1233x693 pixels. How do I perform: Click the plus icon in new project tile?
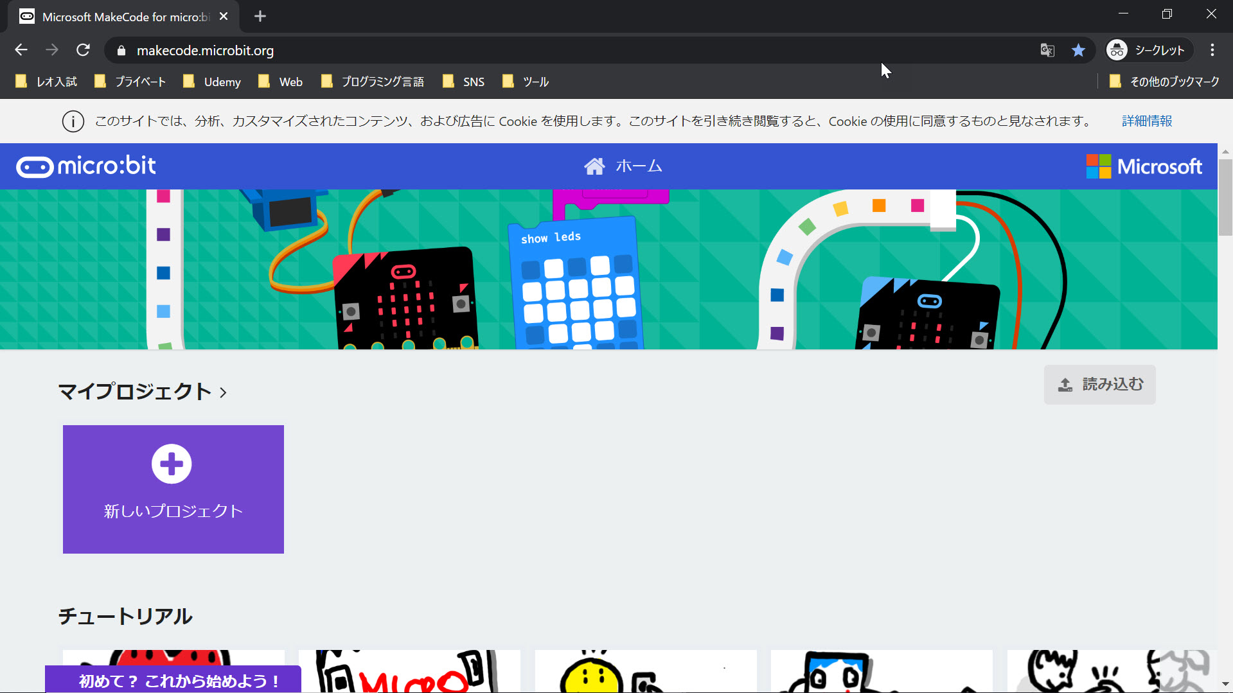coord(172,464)
